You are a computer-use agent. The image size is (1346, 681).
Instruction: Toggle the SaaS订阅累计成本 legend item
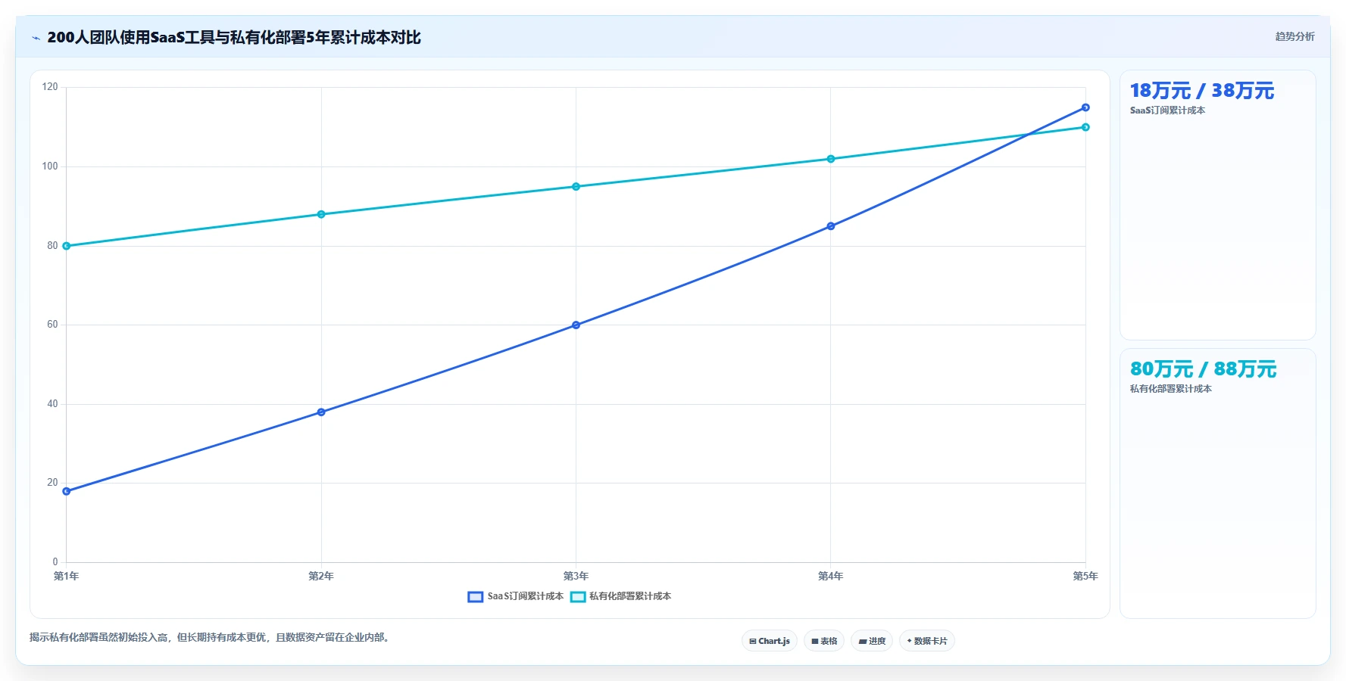516,596
